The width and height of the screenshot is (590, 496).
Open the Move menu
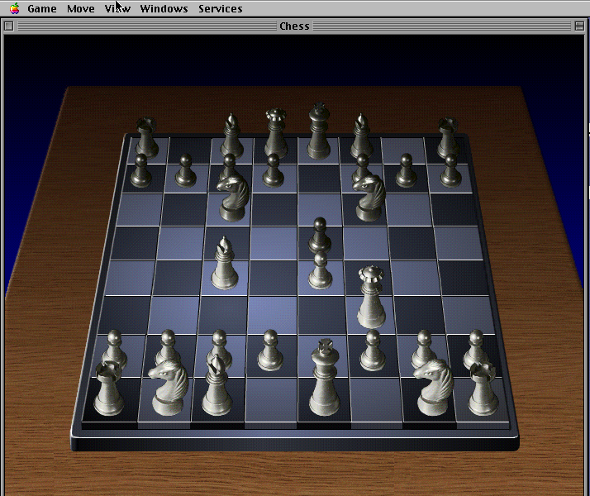tap(80, 8)
